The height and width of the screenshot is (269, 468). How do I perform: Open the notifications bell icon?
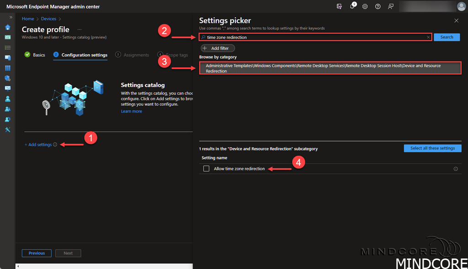coord(352,6)
